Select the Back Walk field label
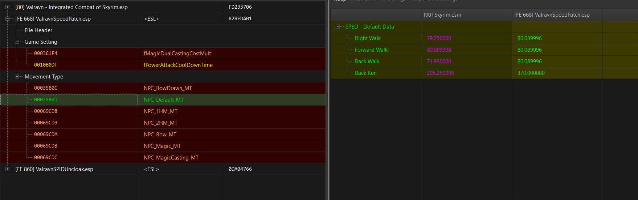Image resolution: width=638 pixels, height=200 pixels. click(x=367, y=61)
